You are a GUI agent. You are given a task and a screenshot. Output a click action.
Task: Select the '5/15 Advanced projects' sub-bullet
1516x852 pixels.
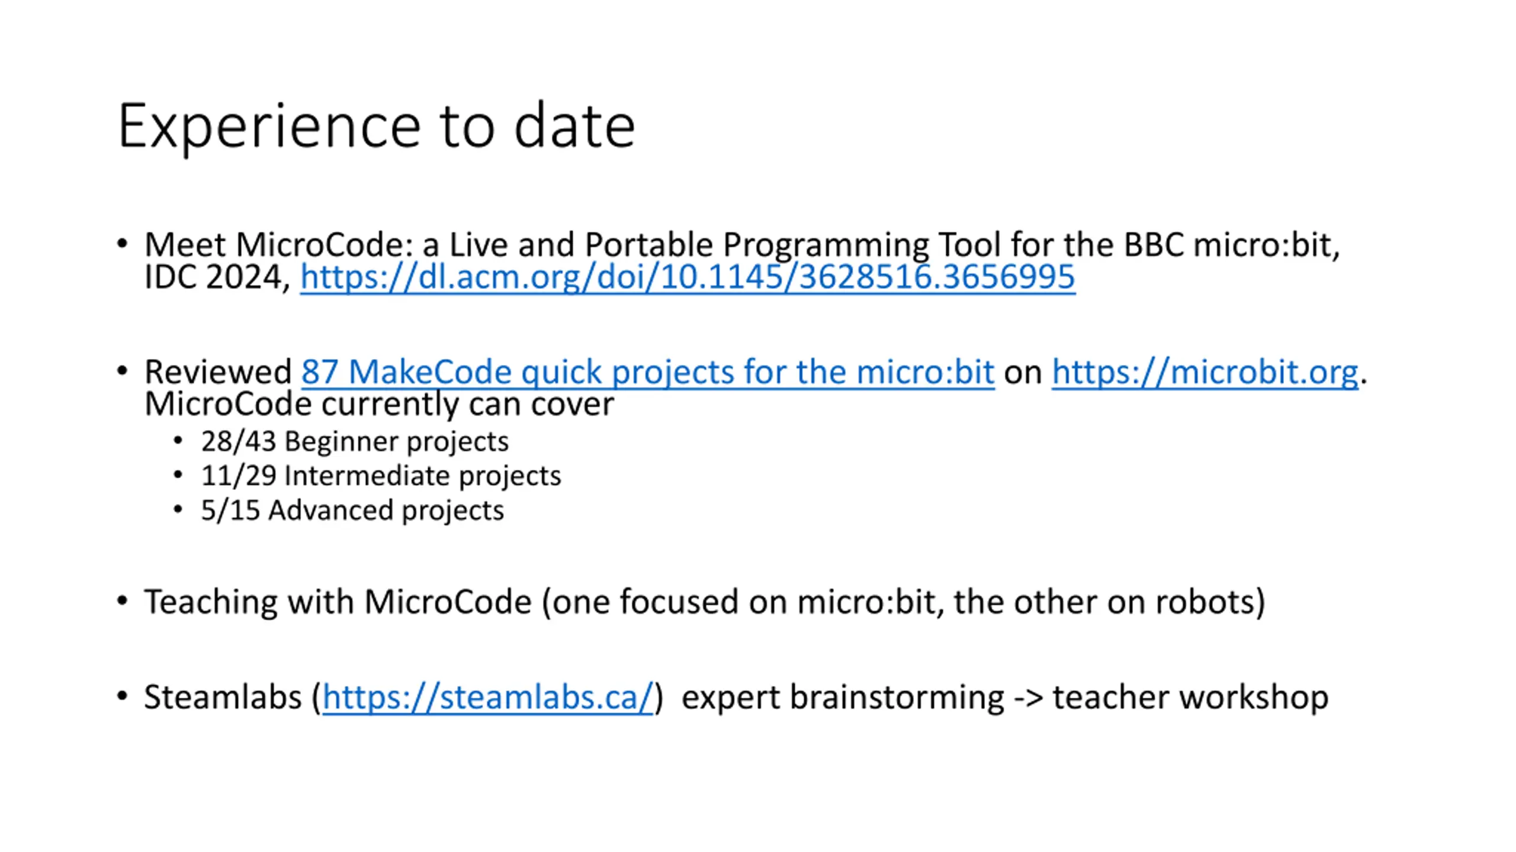pyautogui.click(x=352, y=511)
